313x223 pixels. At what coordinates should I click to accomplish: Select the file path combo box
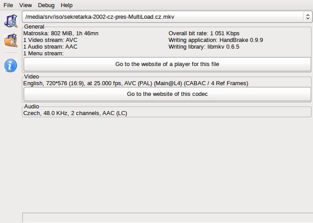(167, 17)
